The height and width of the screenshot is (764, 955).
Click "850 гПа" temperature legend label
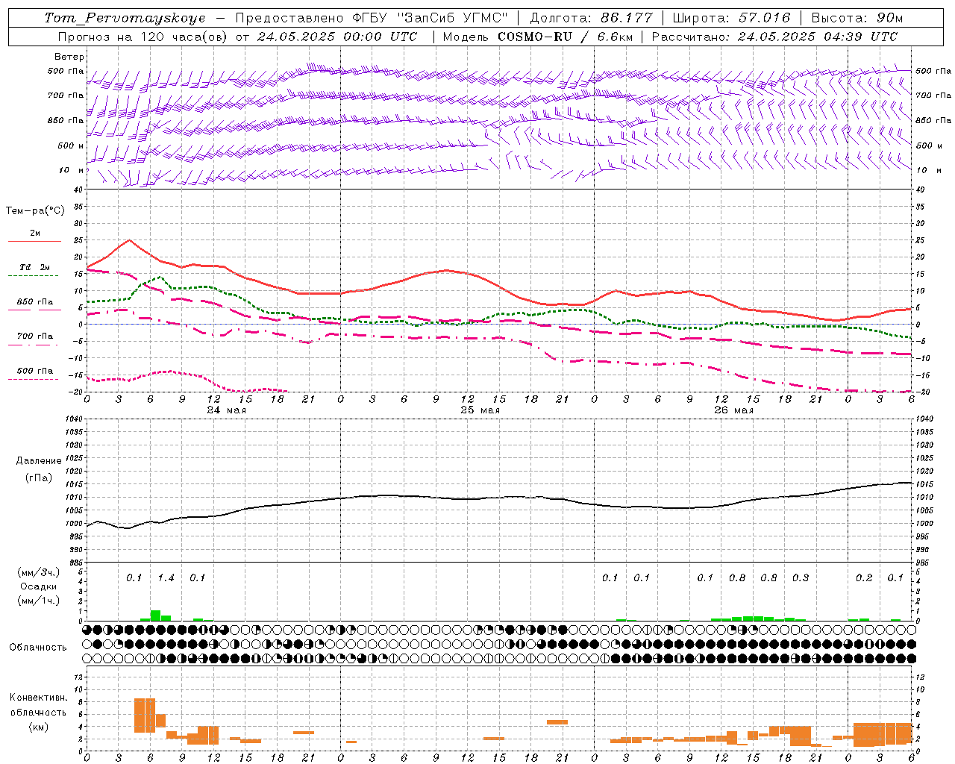[35, 302]
